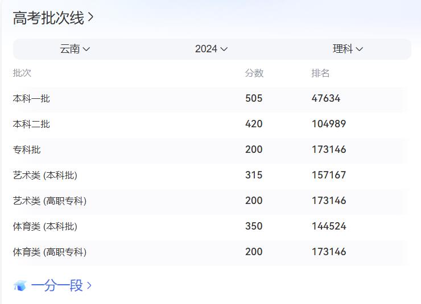This screenshot has width=421, height=304.
Task: Click the graduation cap icon beside 一分一段
Action: pyautogui.click(x=20, y=286)
